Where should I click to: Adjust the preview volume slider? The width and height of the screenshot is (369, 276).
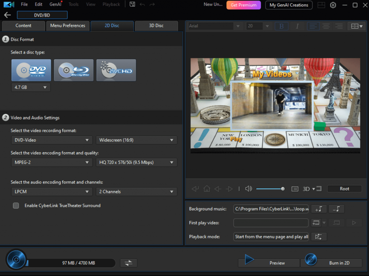tap(270, 189)
